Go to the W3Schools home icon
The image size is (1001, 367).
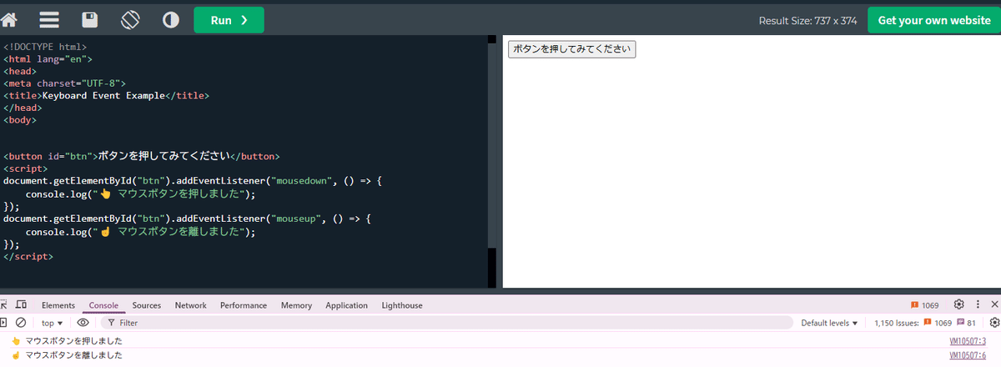pyautogui.click(x=9, y=19)
